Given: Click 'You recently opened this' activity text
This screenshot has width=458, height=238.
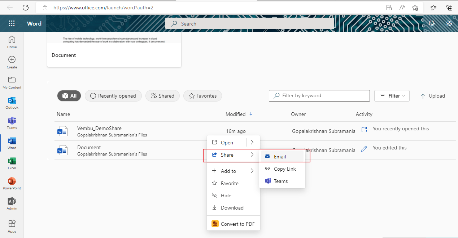Looking at the screenshot, I should [401, 129].
